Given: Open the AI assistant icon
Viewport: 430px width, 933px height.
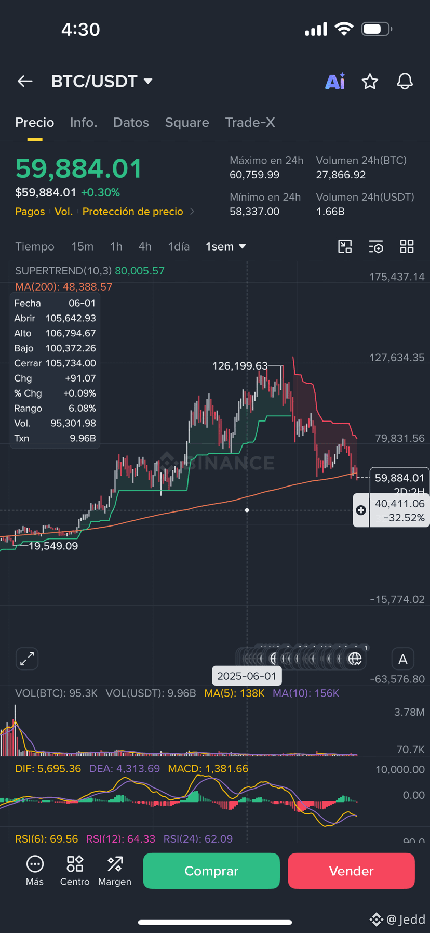Looking at the screenshot, I should point(335,82).
